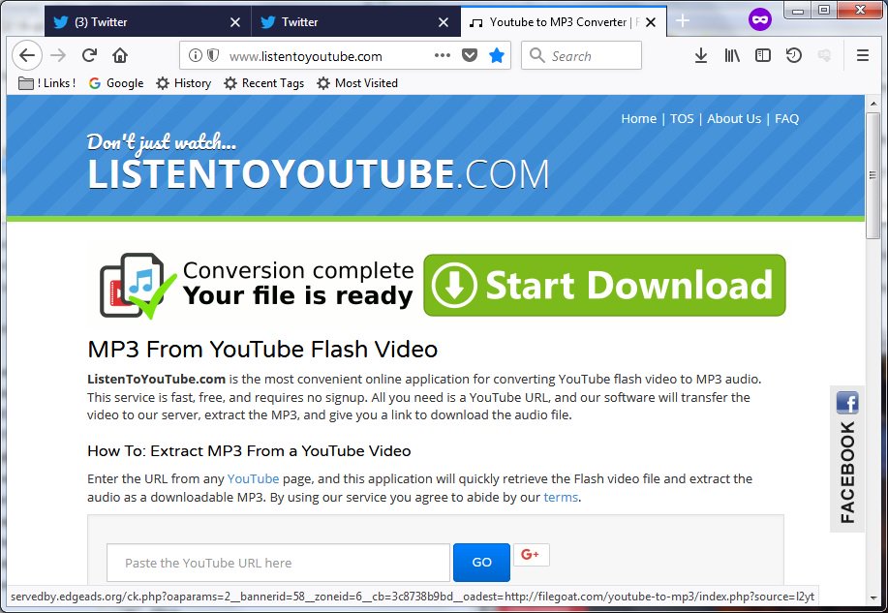The image size is (888, 613).
Task: Open the FAQ link
Action: point(786,118)
